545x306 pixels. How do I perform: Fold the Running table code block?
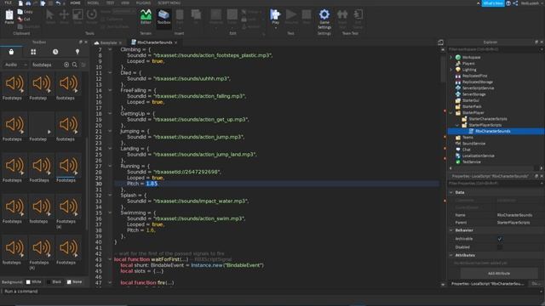click(x=110, y=167)
